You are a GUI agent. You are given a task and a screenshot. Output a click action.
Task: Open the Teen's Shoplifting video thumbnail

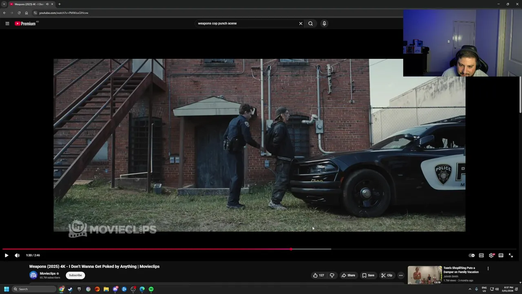coord(425,275)
